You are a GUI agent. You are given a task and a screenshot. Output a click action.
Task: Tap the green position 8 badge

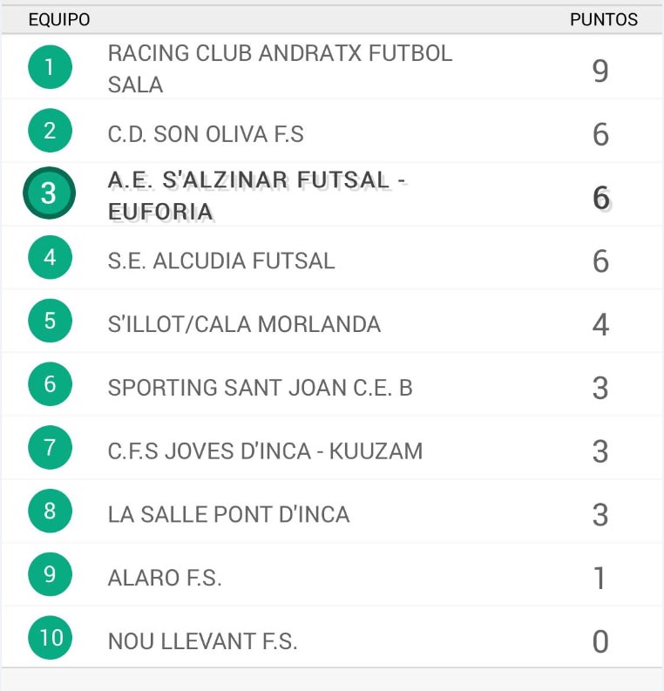pos(50,511)
